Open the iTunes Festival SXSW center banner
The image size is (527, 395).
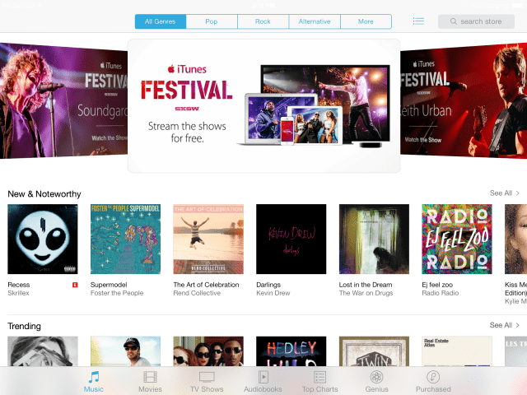[263, 106]
